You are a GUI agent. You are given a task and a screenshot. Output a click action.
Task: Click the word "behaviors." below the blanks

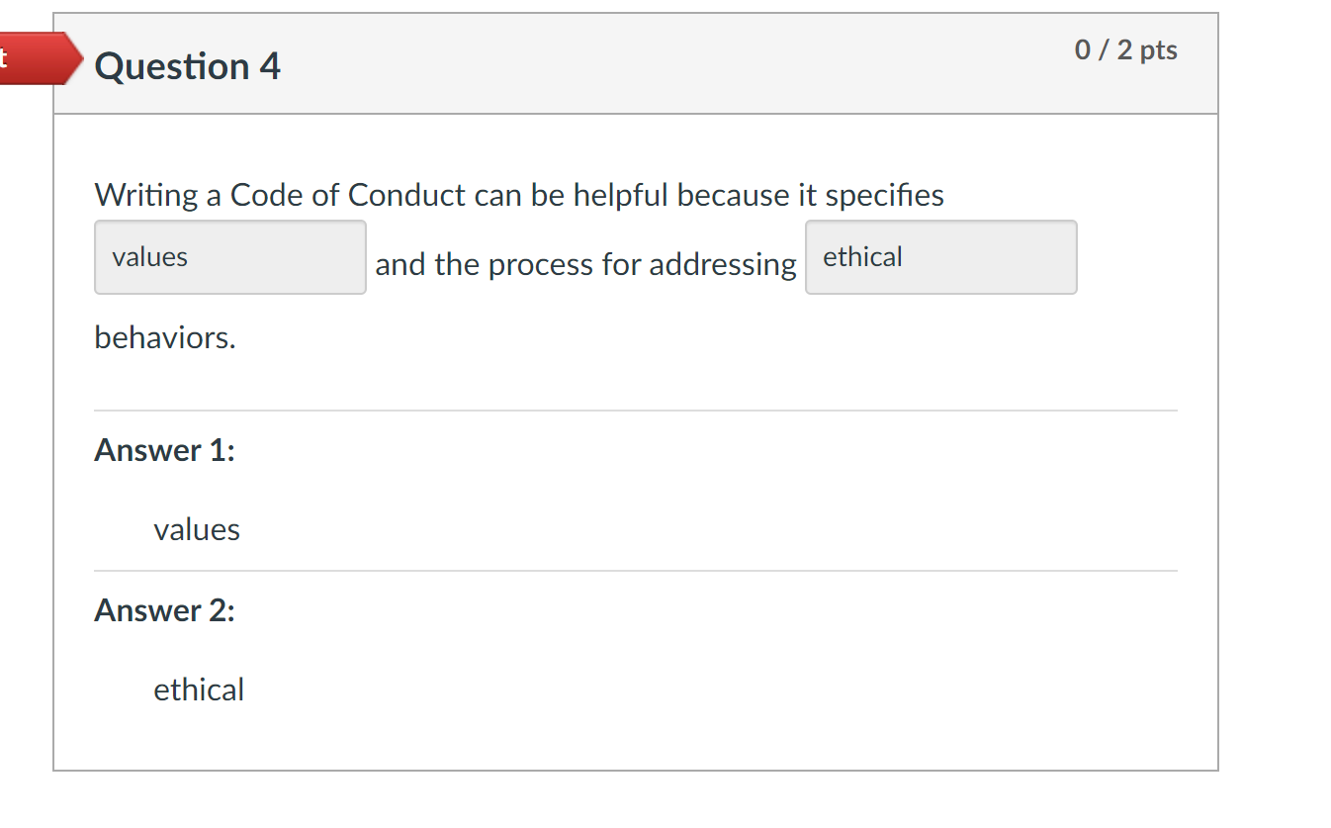165,337
